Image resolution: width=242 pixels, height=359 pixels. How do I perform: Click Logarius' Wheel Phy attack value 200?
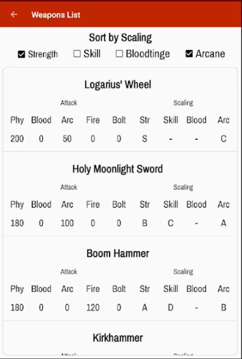coord(17,139)
